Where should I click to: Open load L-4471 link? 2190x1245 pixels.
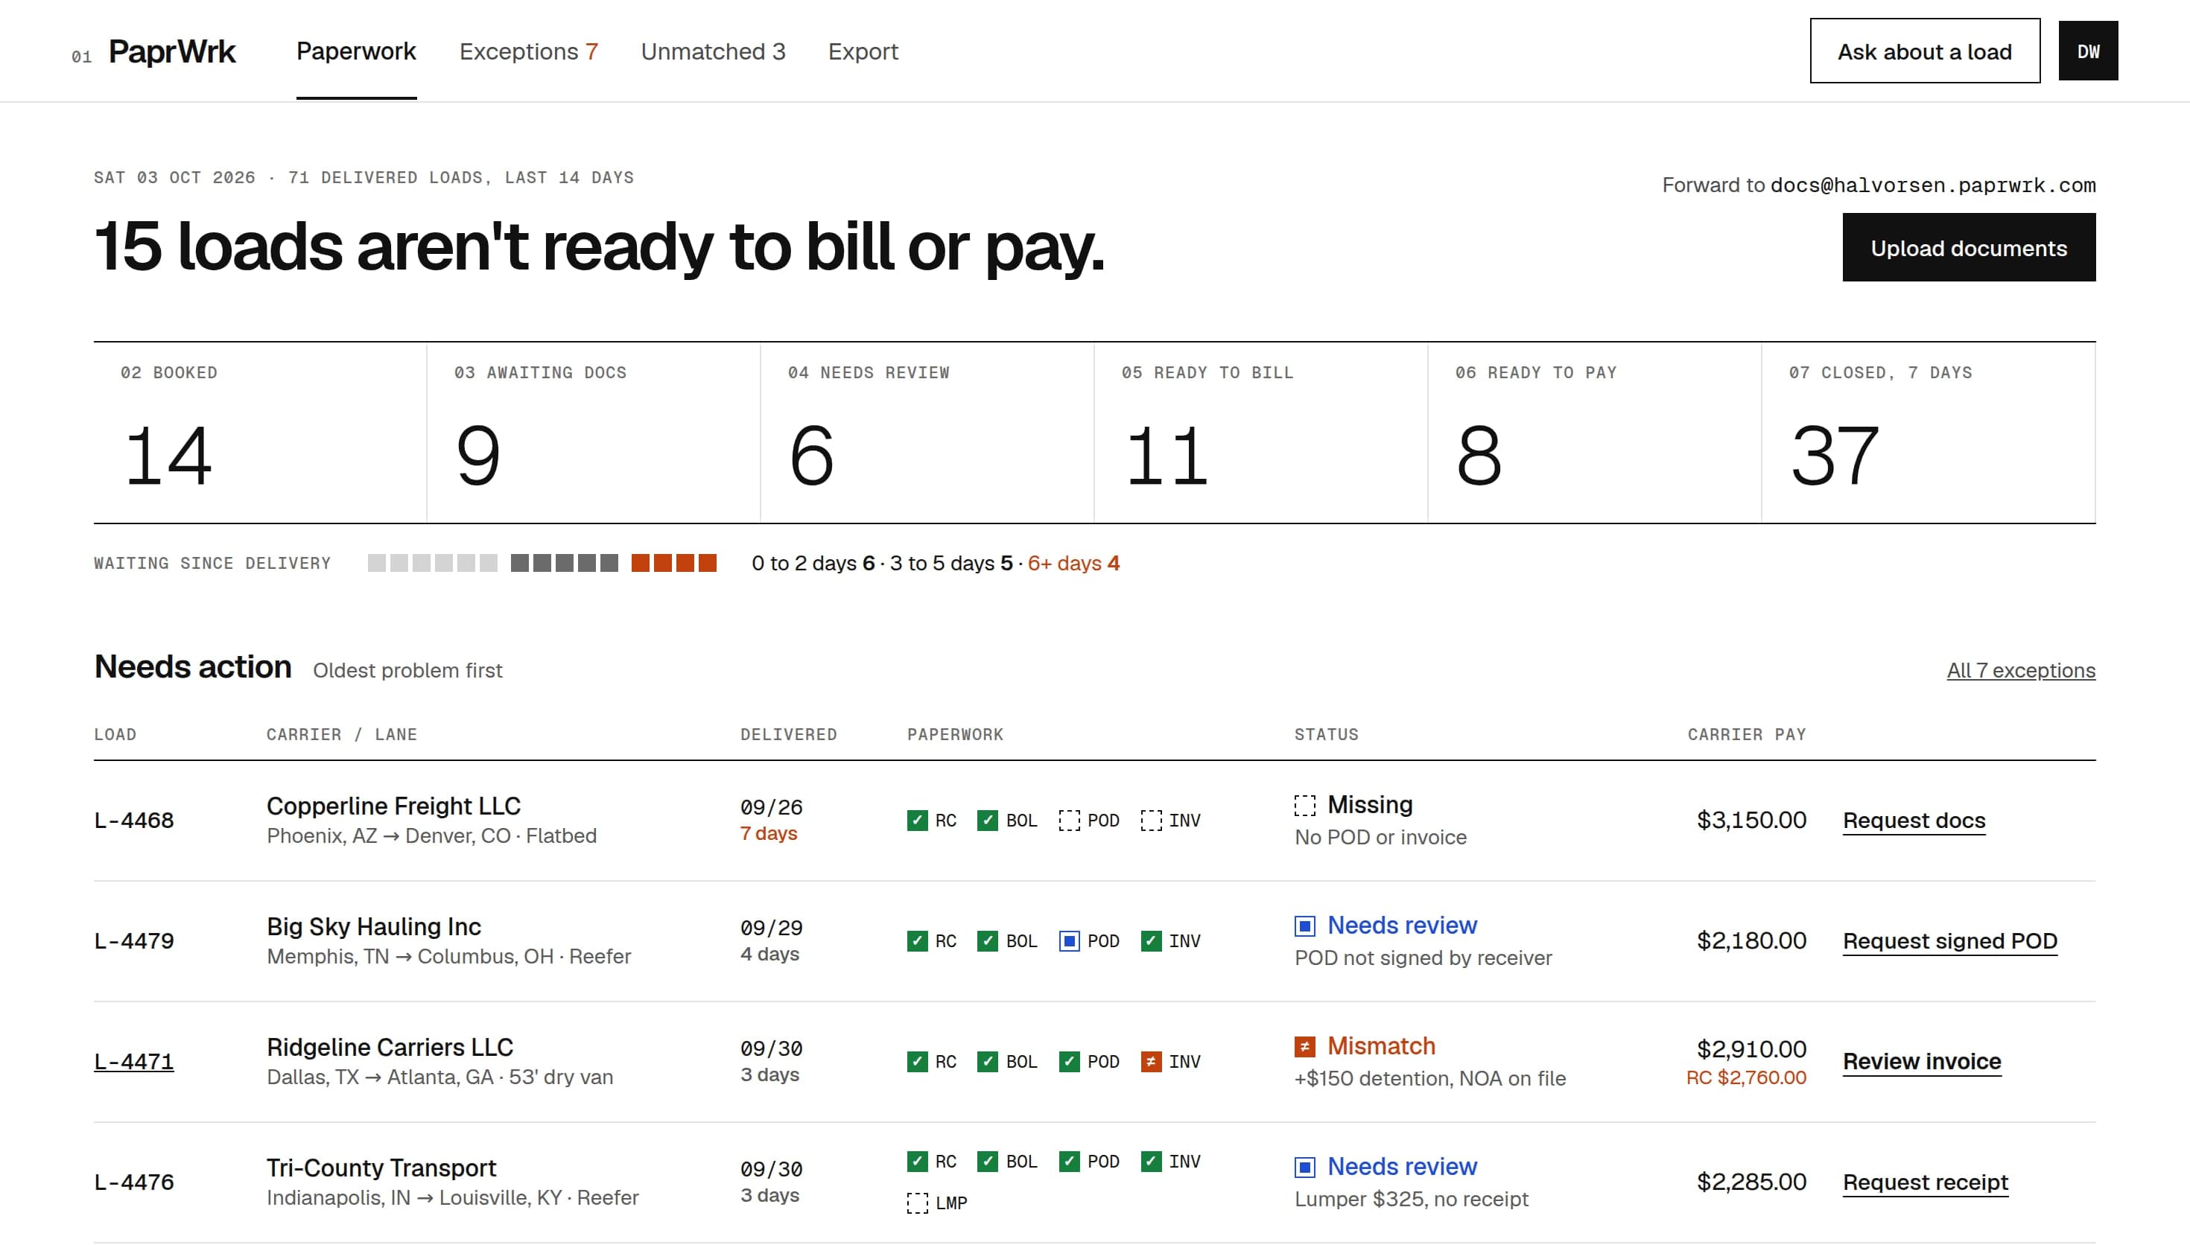(133, 1061)
